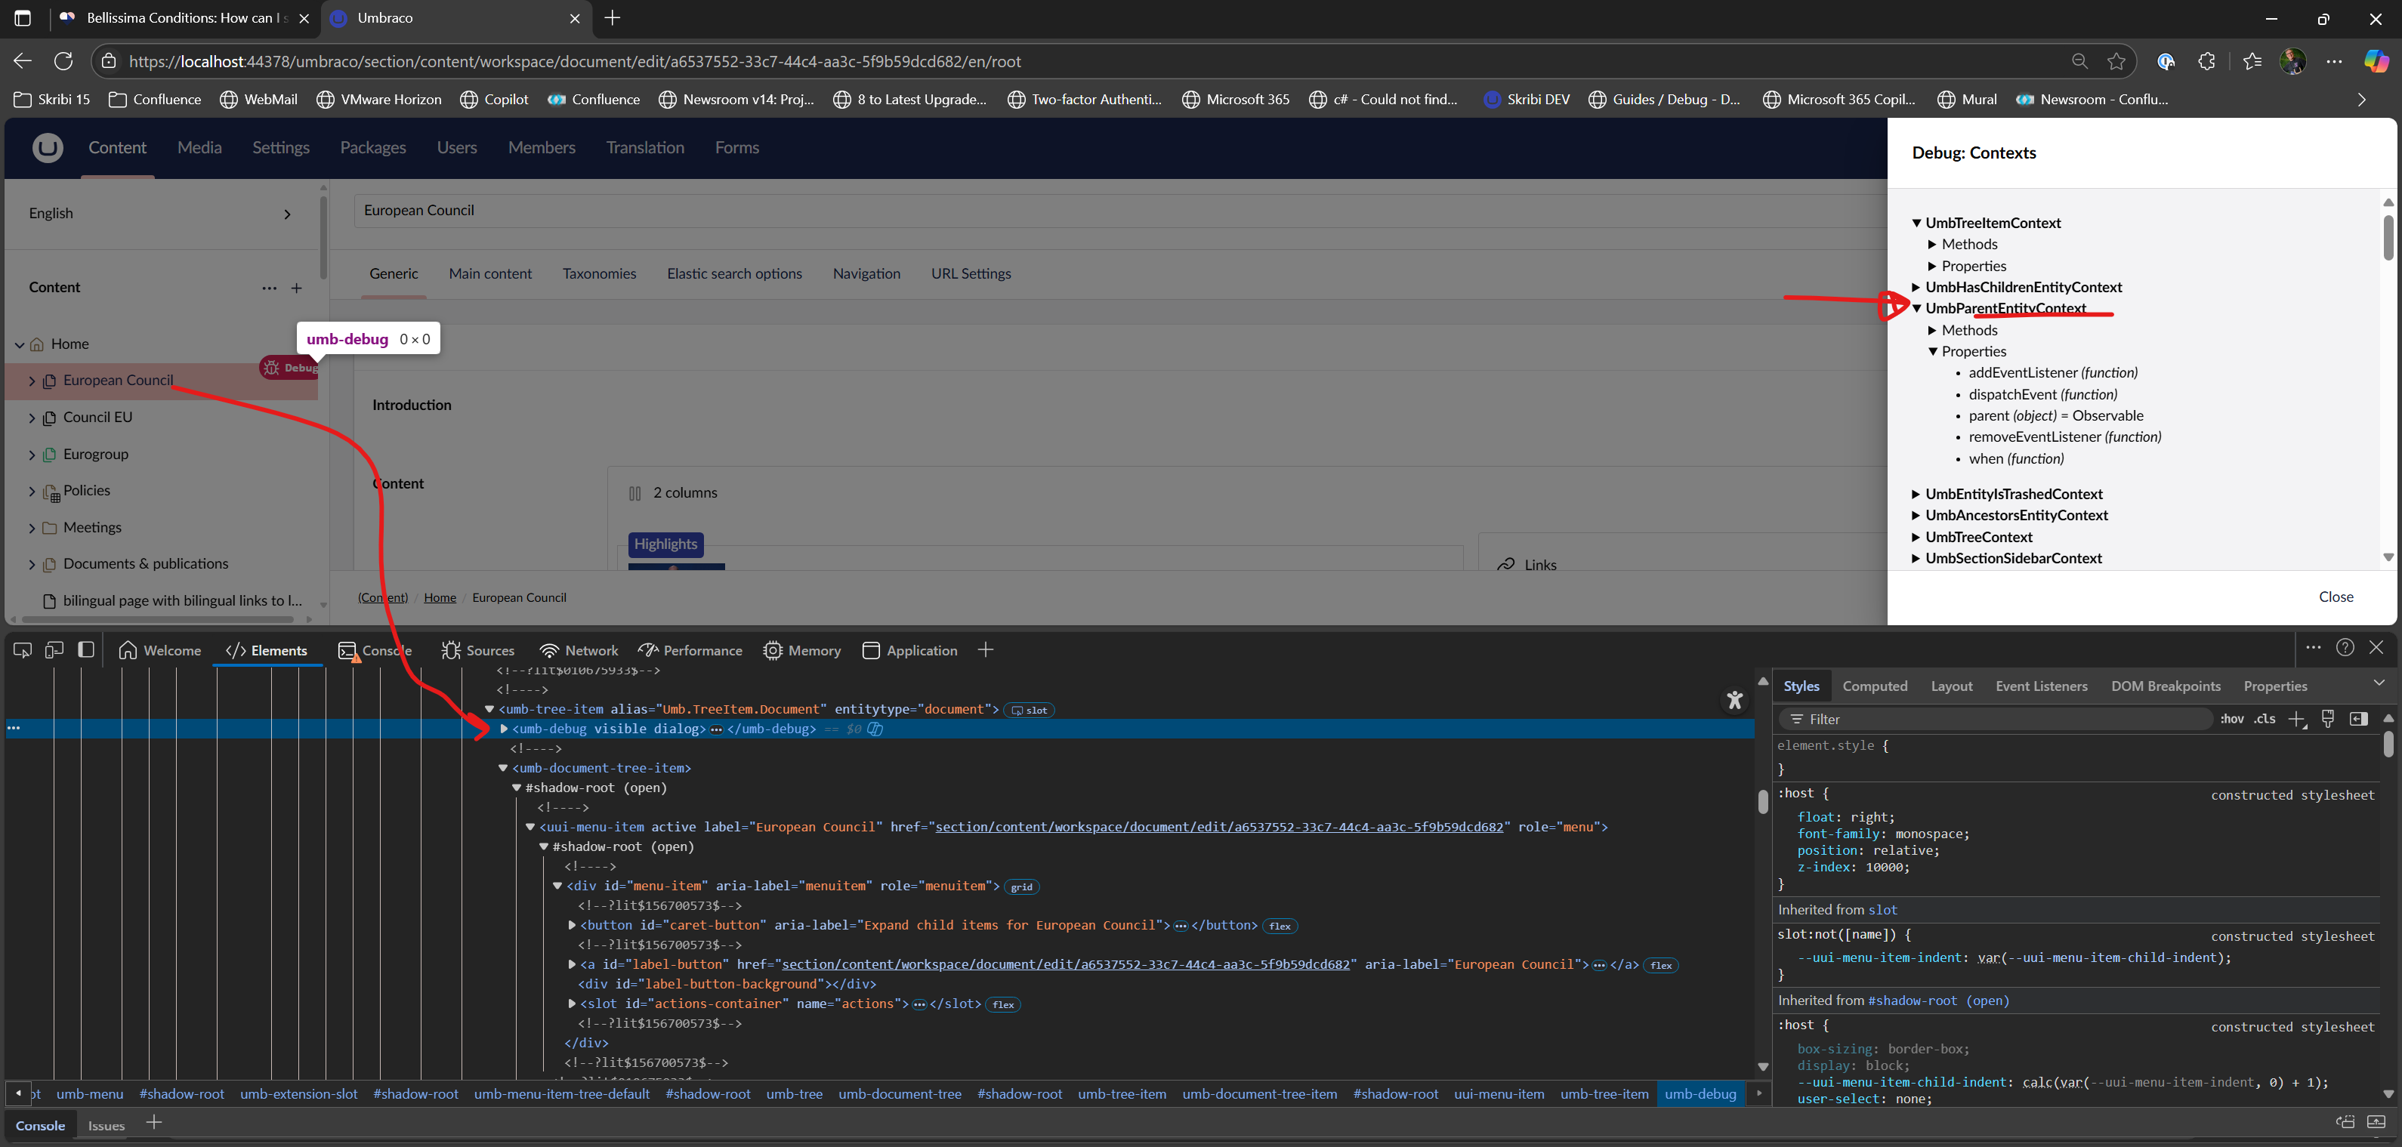The image size is (2402, 1147).
Task: Expand the UmbTreeContext entry
Action: (1916, 537)
